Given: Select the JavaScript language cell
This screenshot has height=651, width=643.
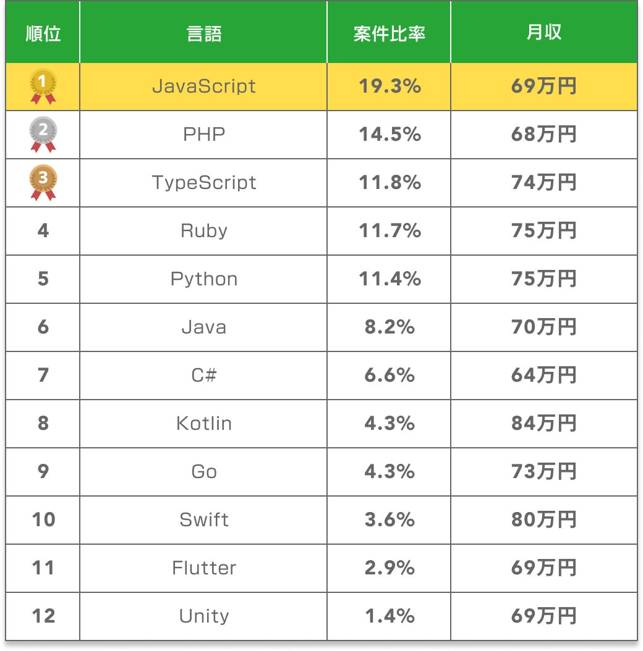Looking at the screenshot, I should pyautogui.click(x=204, y=86).
